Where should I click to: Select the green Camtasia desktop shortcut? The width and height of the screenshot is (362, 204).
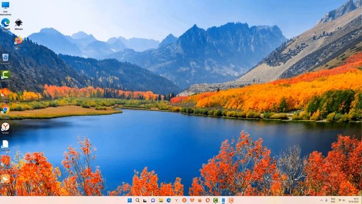(x=5, y=75)
